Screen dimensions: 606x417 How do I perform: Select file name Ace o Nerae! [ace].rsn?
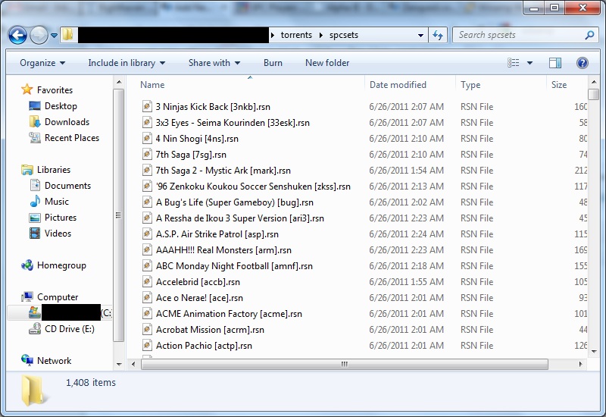(199, 298)
